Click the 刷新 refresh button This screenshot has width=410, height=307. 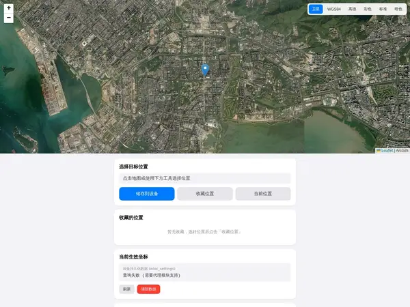127,289
